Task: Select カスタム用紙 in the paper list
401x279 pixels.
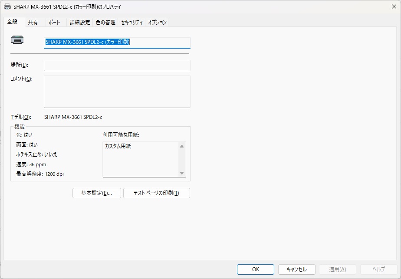Action: coord(118,146)
